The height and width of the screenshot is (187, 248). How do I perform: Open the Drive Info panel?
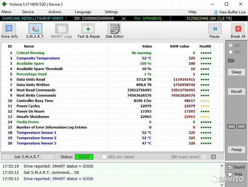9,31
